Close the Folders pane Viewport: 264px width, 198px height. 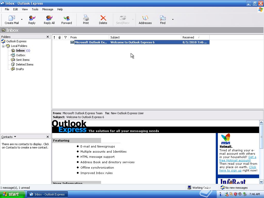pos(48,37)
